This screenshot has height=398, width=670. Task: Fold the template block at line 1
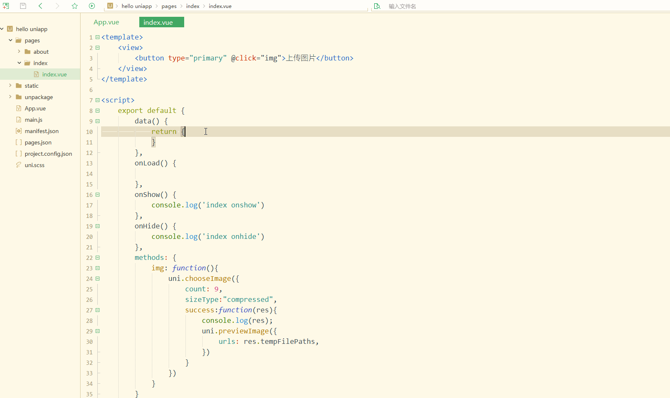[98, 37]
